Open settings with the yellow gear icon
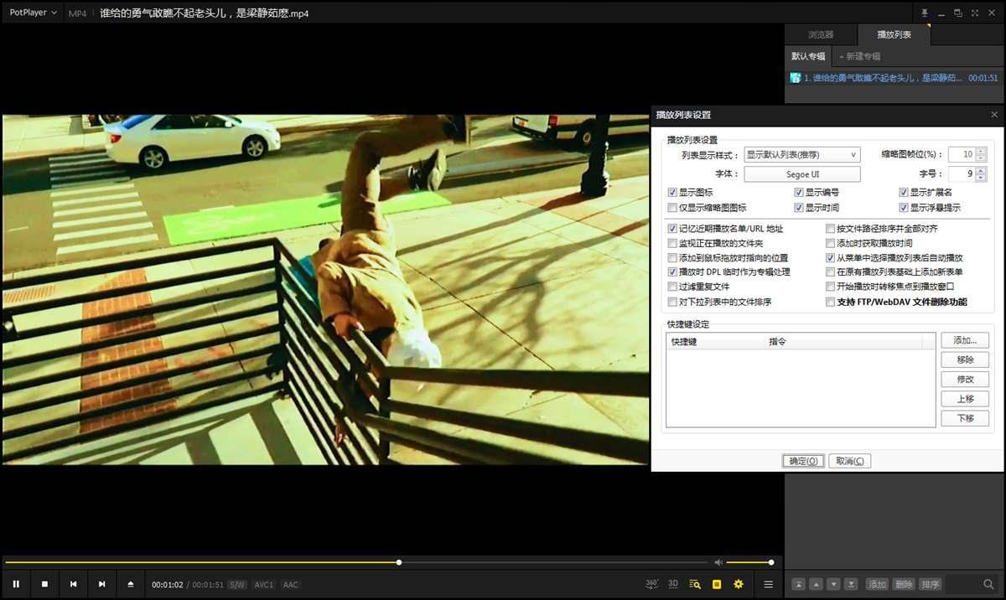 point(739,584)
